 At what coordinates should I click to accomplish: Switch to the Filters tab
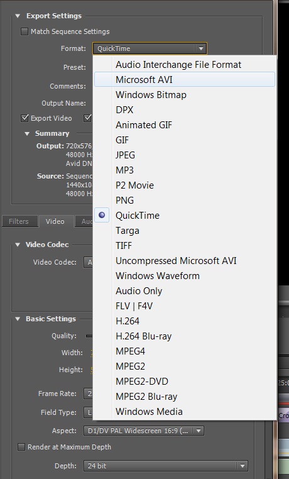tap(19, 221)
